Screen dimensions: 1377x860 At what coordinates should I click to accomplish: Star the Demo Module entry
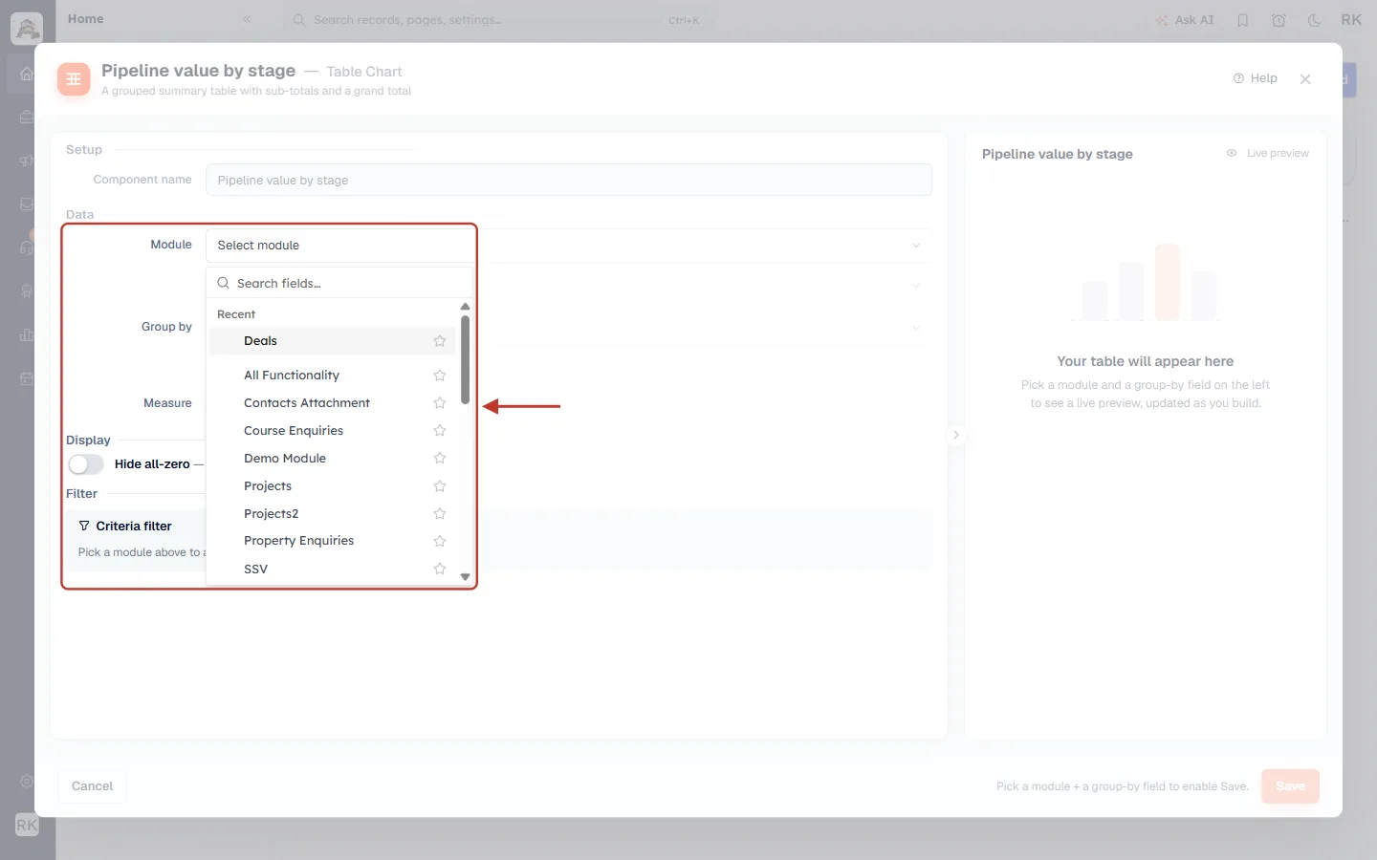point(440,459)
